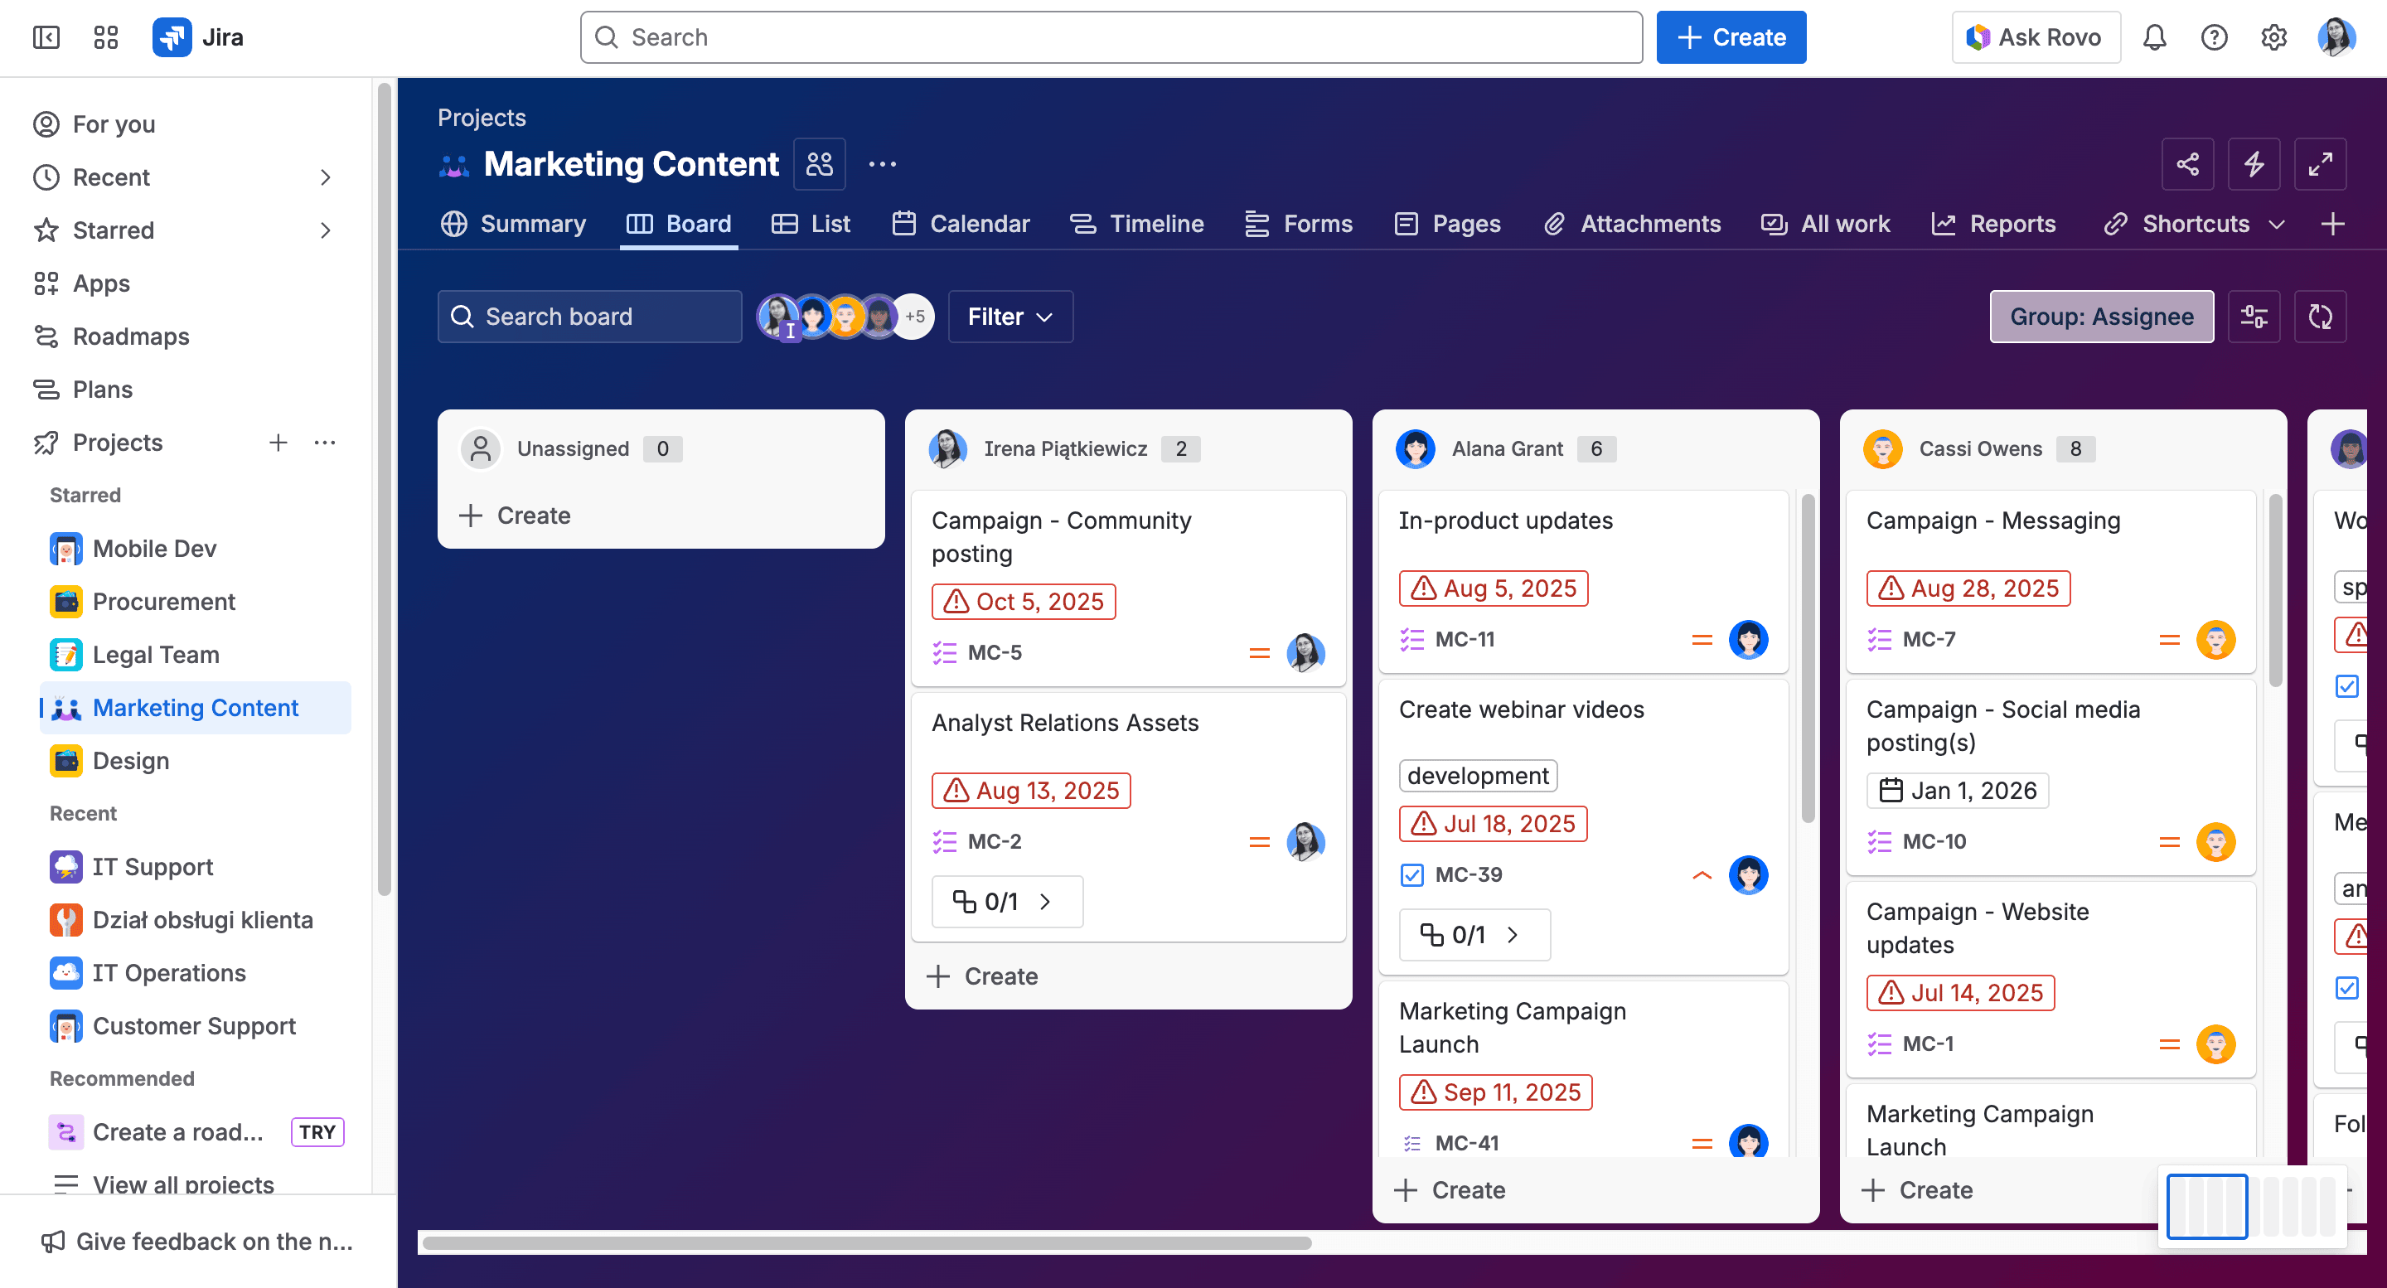Open the Filter dropdown

click(1010, 317)
